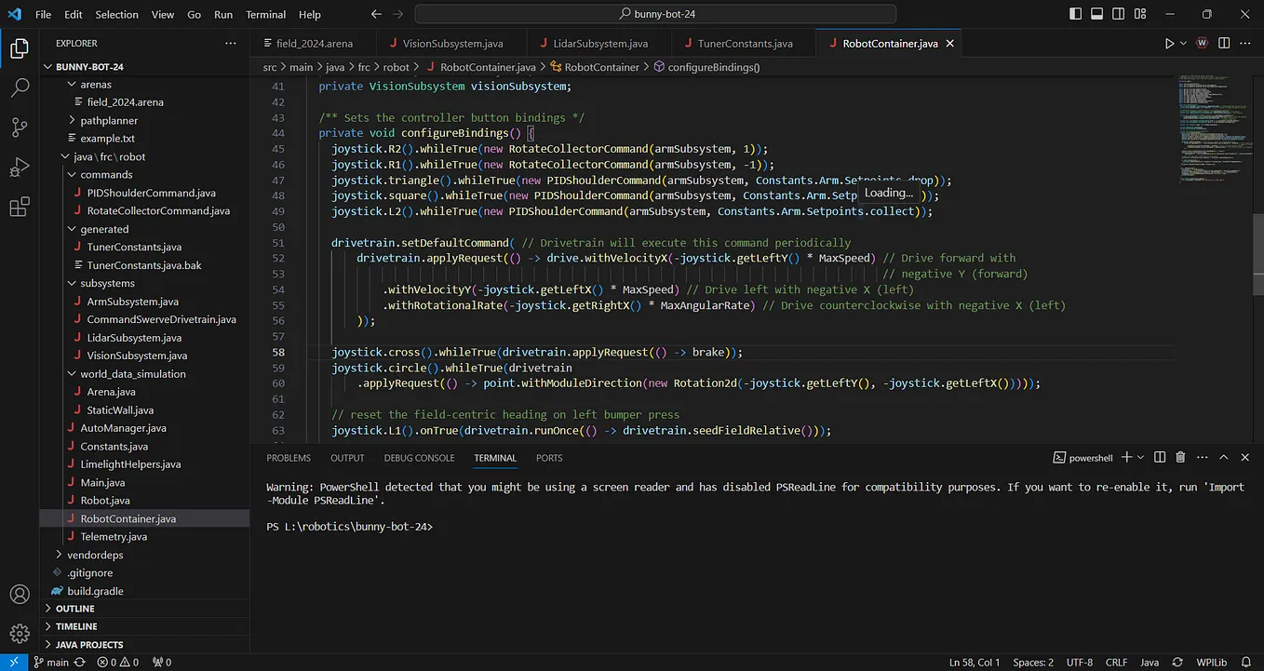Image resolution: width=1264 pixels, height=671 pixels.
Task: Open the Source Control view
Action: 20,127
